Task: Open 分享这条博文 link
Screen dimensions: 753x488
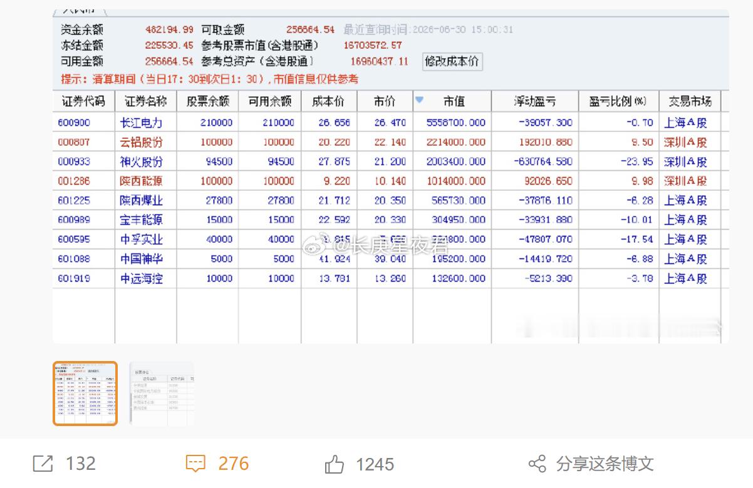Action: [x=605, y=464]
